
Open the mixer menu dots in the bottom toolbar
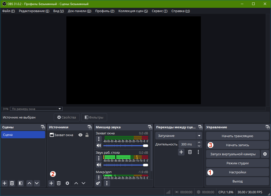point(107,183)
